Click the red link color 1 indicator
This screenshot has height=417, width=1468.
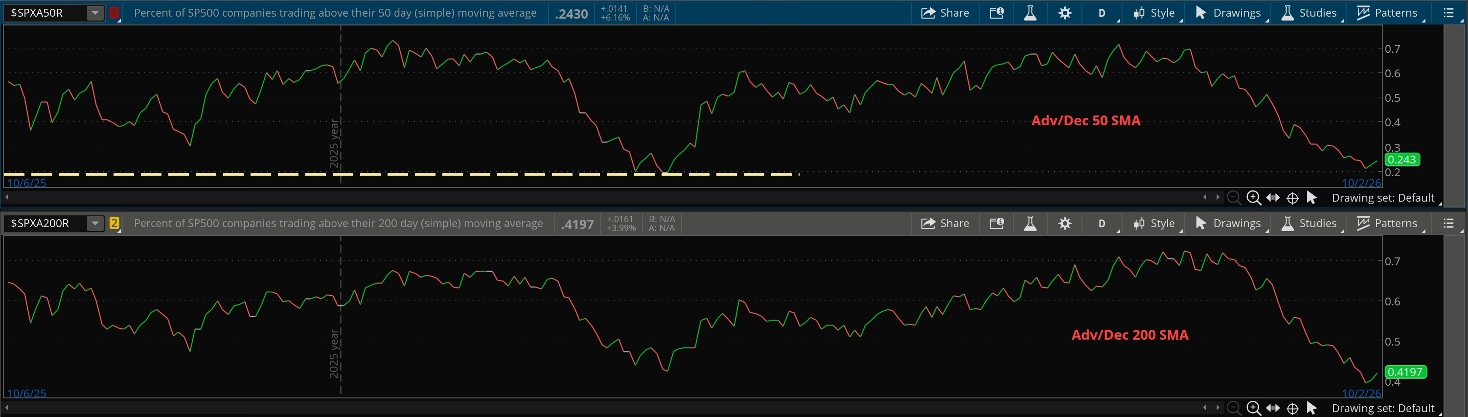point(115,13)
